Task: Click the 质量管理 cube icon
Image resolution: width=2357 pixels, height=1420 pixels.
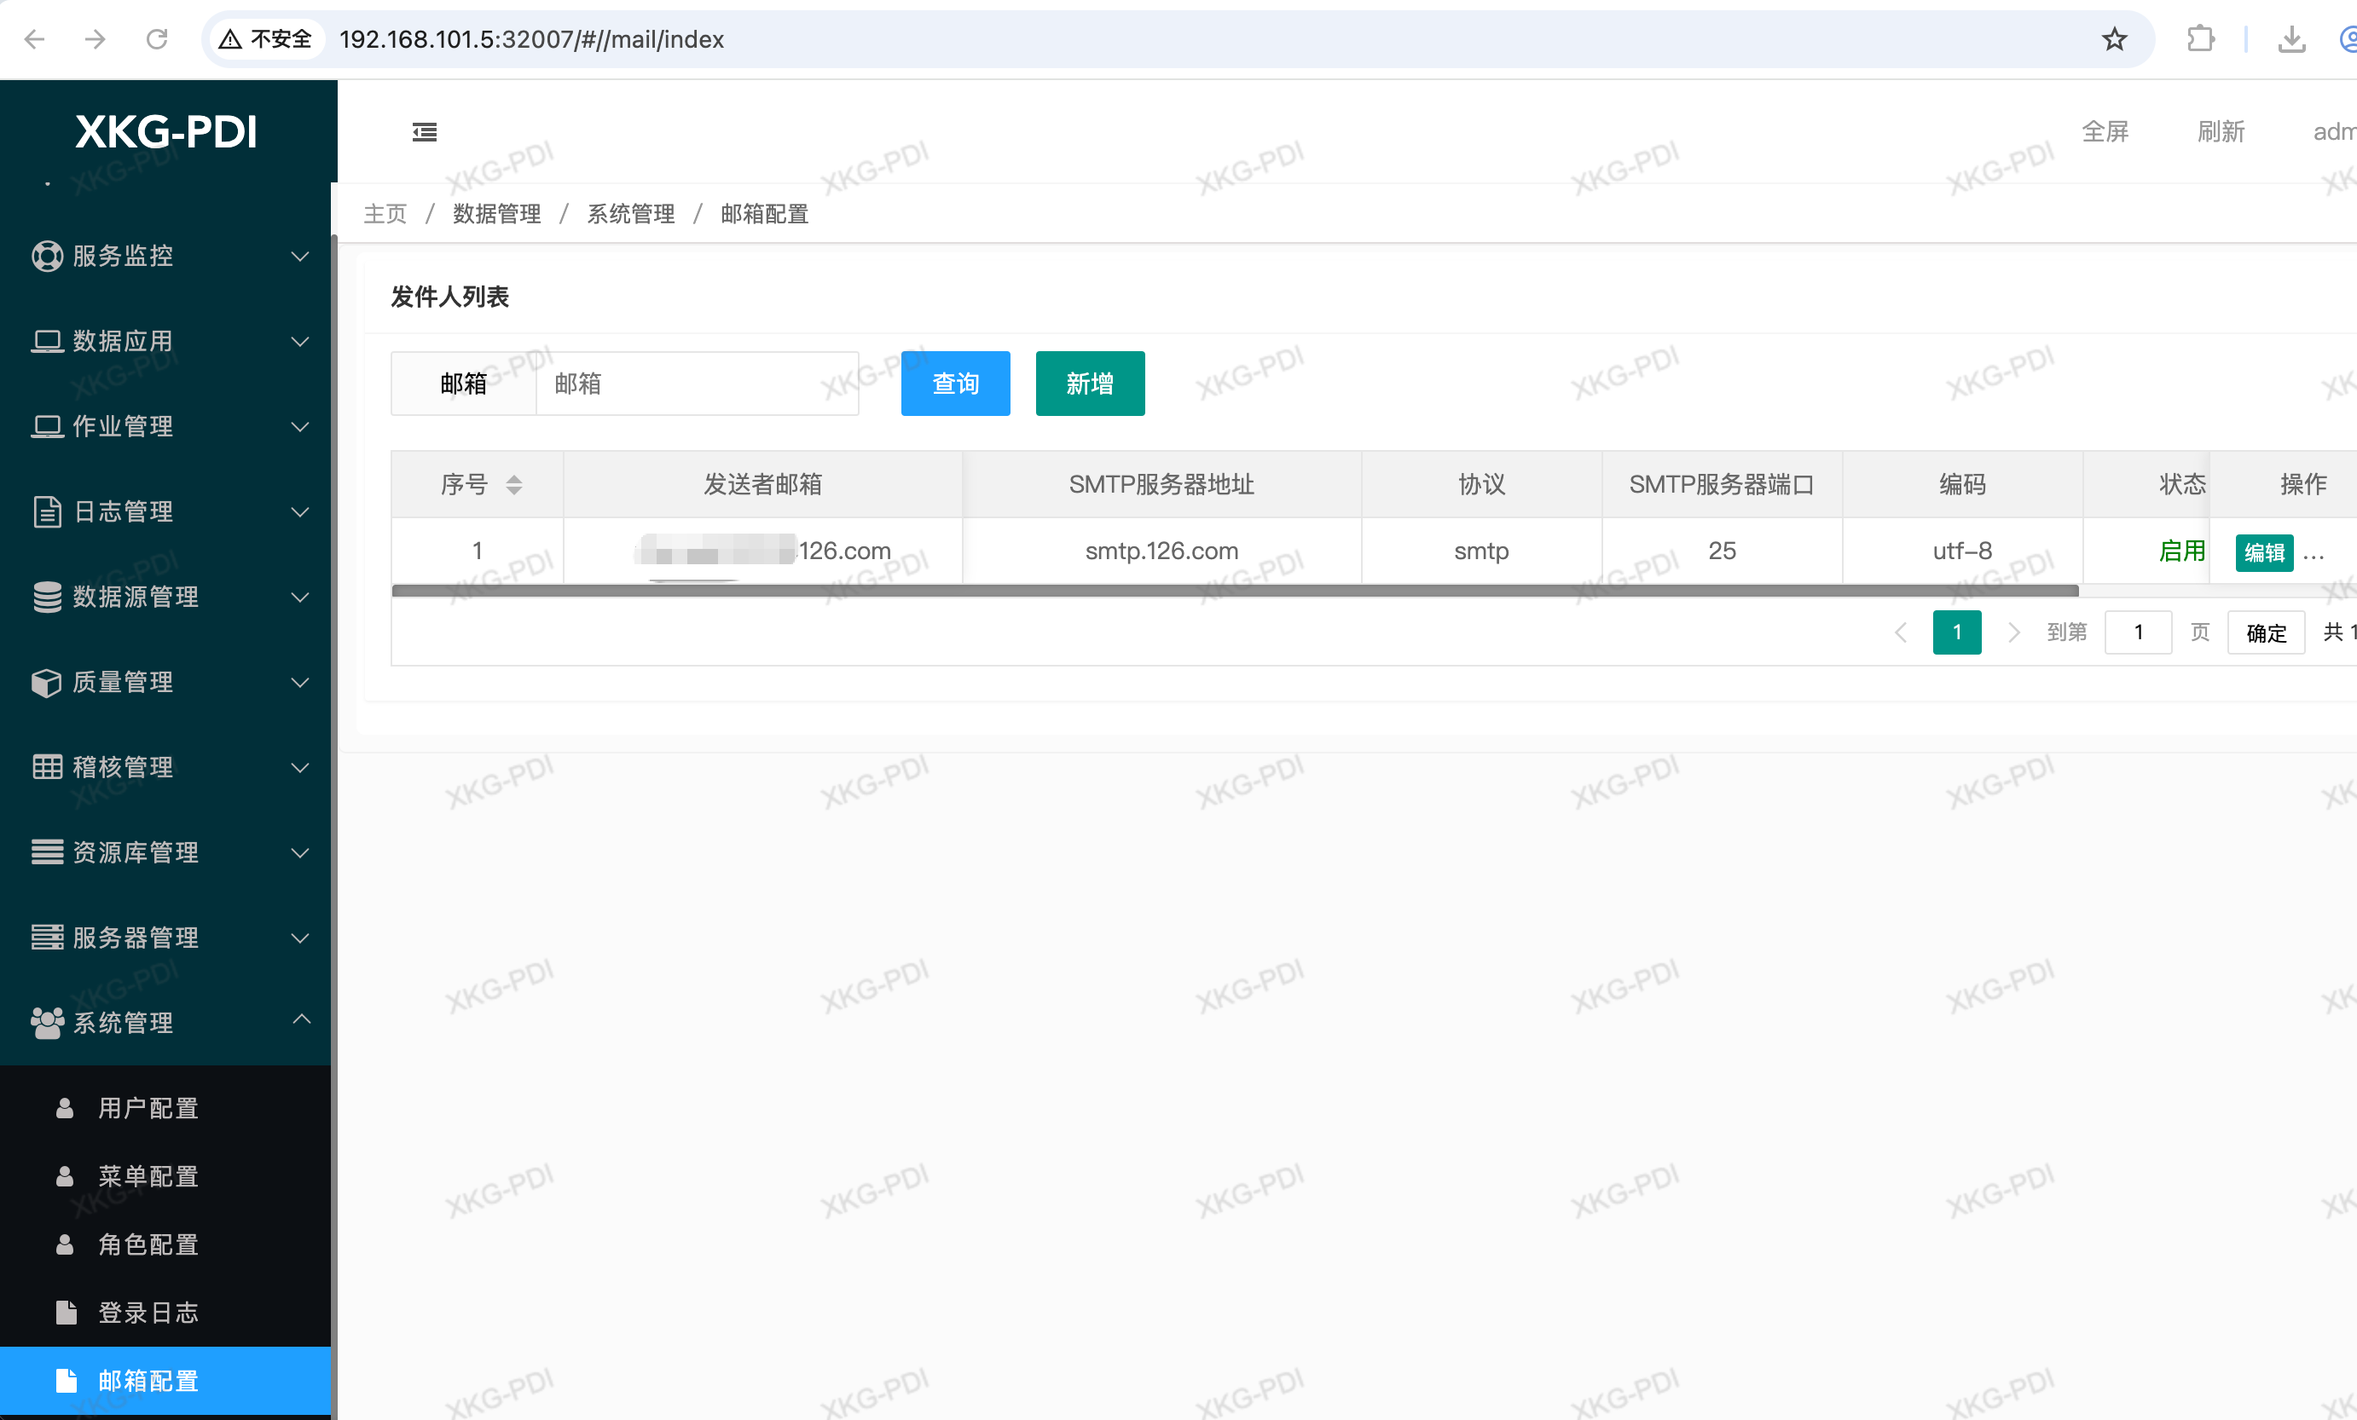Action: pos(47,683)
